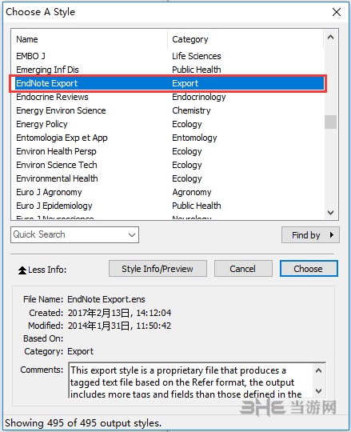Click the Comments box scroll down arrow
Screen dimensions: 351x432
(318, 390)
